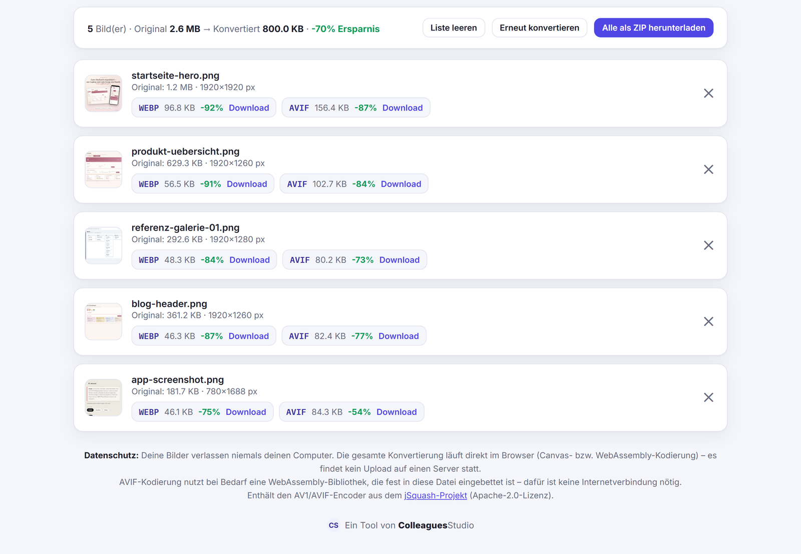Select file name 'referenz-galerie-01.png'
Image resolution: width=801 pixels, height=554 pixels.
[x=185, y=228]
